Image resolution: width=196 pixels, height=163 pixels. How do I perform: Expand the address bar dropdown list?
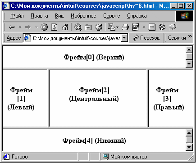coord(124,38)
